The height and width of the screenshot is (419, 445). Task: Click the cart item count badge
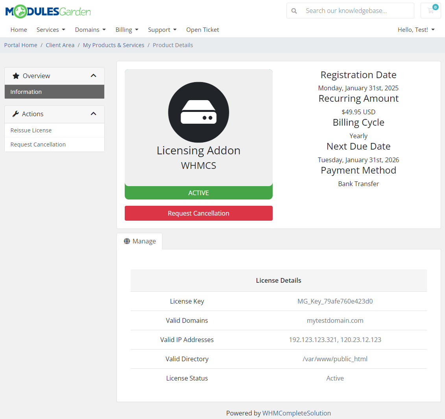(435, 7)
